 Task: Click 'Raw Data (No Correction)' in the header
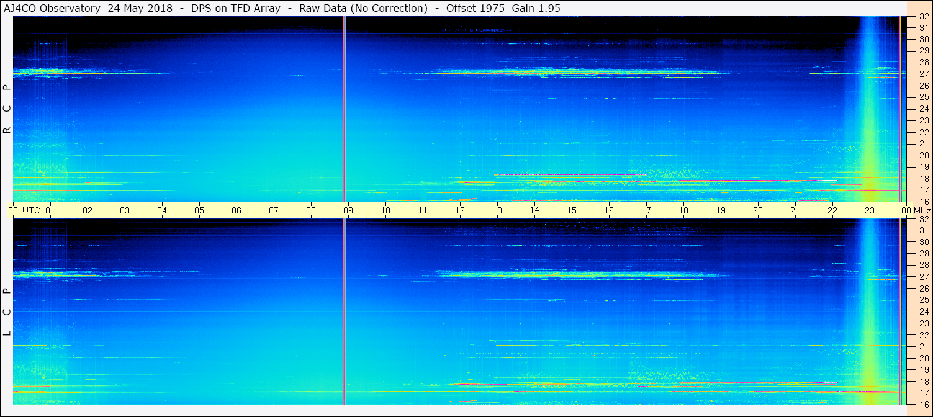363,8
